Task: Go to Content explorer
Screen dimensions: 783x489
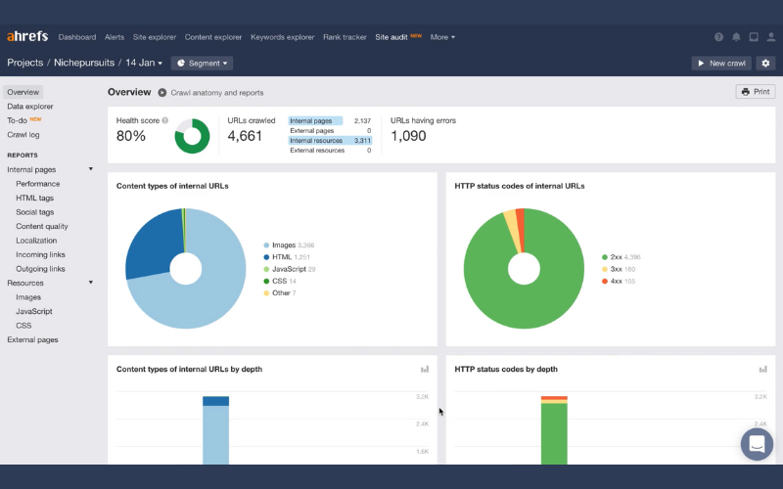Action: tap(213, 37)
